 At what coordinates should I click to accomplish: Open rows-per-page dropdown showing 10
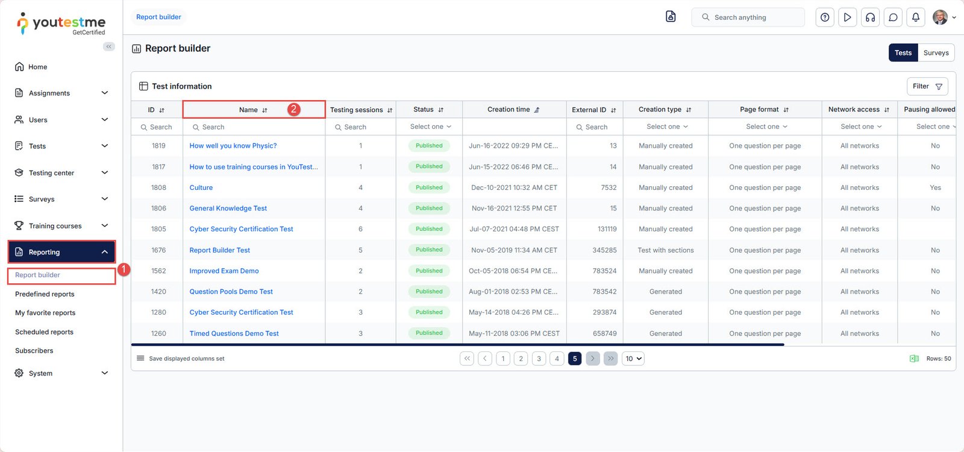(633, 359)
